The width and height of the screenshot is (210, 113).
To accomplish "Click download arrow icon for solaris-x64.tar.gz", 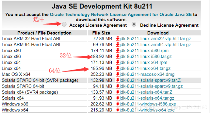I will (x=118, y=98).
